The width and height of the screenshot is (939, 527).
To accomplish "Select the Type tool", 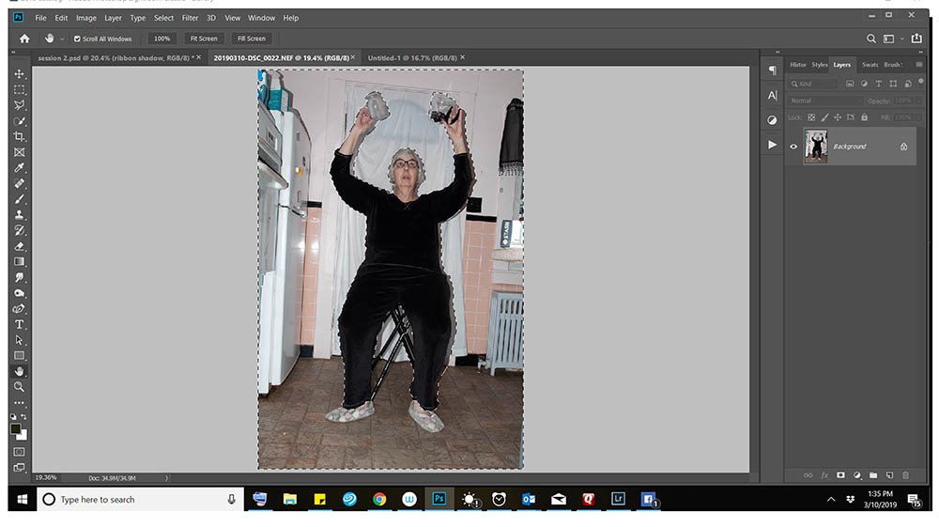I will click(19, 324).
